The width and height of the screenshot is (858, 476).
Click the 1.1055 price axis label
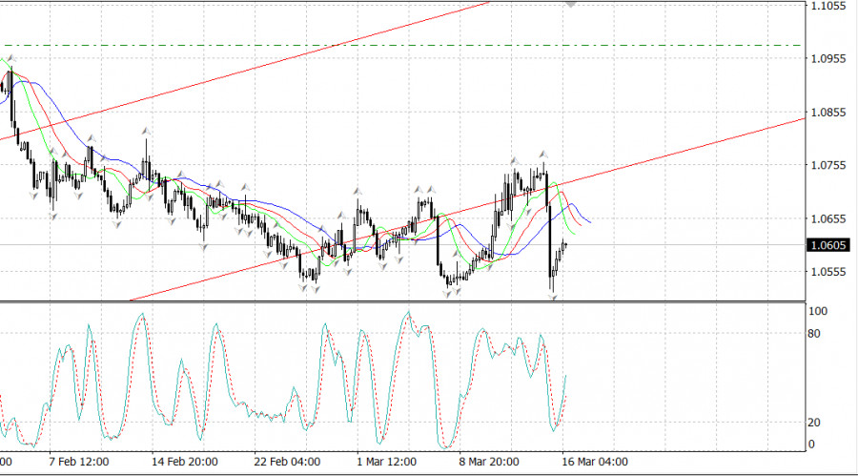827,6
